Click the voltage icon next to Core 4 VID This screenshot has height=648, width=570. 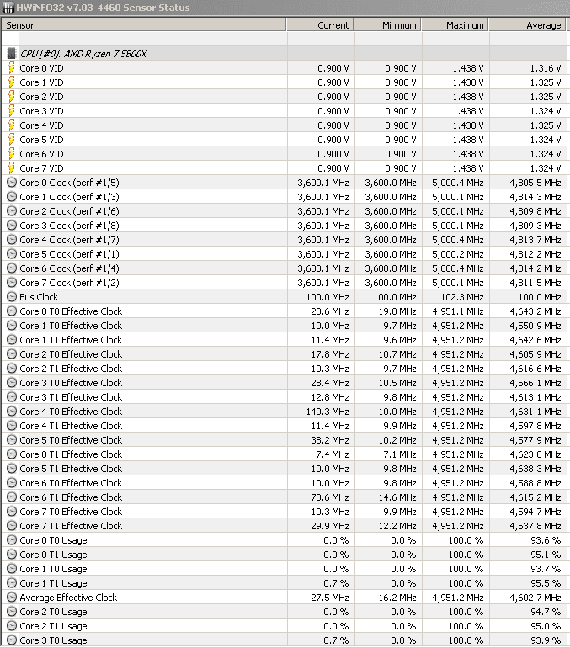click(x=12, y=125)
